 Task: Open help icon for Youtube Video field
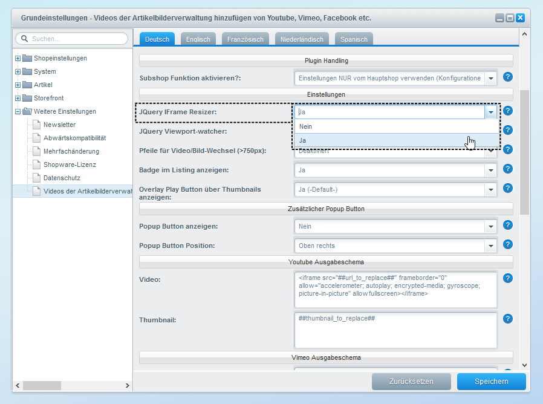(508, 278)
